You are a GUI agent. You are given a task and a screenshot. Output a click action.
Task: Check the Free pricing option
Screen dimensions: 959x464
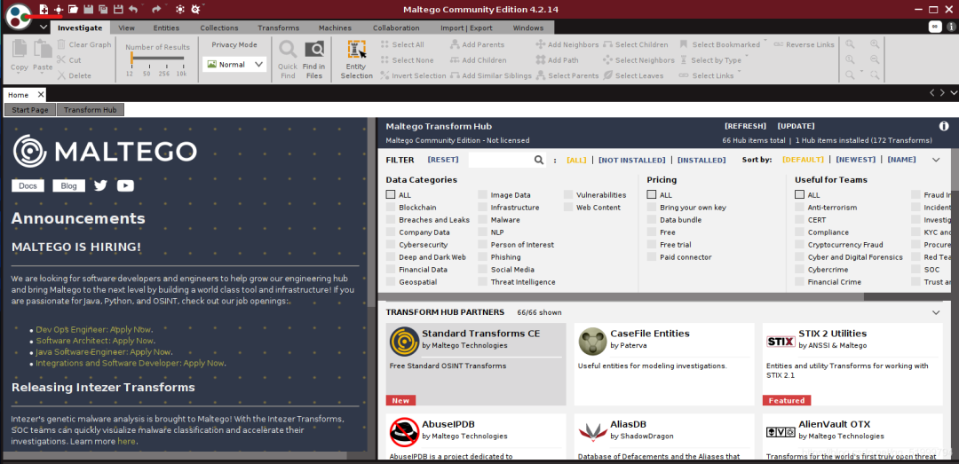pos(652,232)
